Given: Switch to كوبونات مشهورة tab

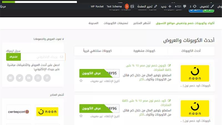Looking at the screenshot, I should pos(144,51).
